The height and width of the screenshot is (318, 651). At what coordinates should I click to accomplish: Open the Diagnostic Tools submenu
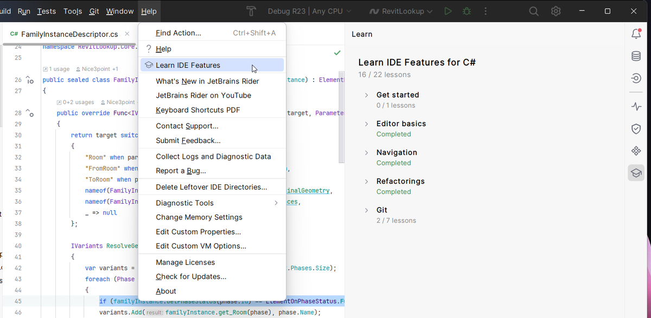coord(184,203)
